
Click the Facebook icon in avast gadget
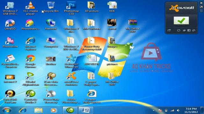coord(189,30)
